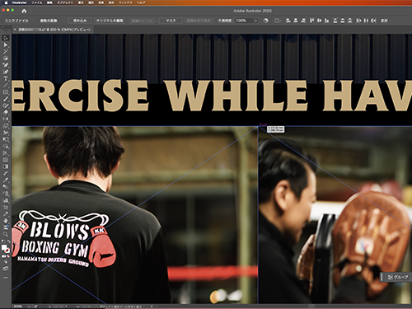412x309 pixels.
Task: Select the Magic Wand tool
Action: pos(6,51)
